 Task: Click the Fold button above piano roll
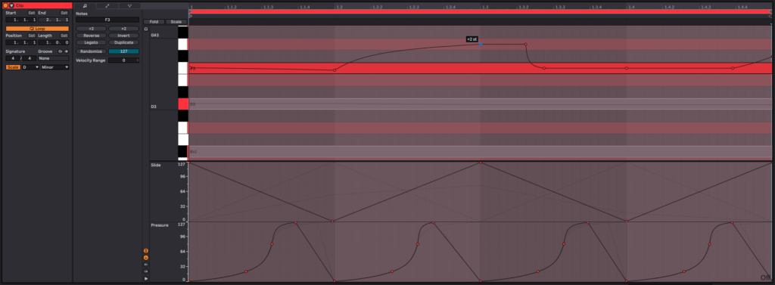point(154,22)
